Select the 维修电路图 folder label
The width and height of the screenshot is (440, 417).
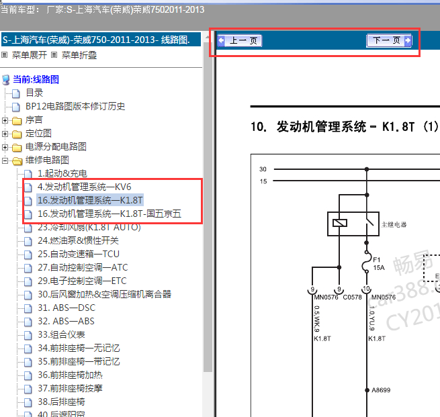47,160
